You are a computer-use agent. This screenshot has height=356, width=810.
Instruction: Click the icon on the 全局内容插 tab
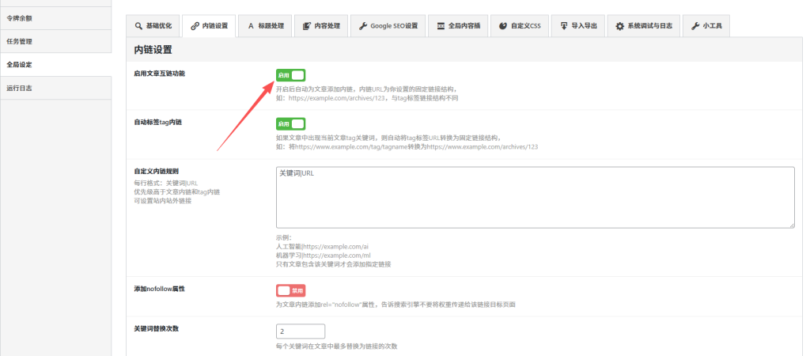coord(441,26)
